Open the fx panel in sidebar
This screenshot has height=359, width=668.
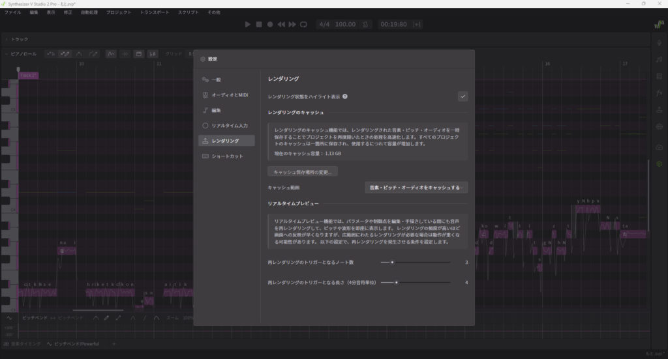click(x=659, y=93)
